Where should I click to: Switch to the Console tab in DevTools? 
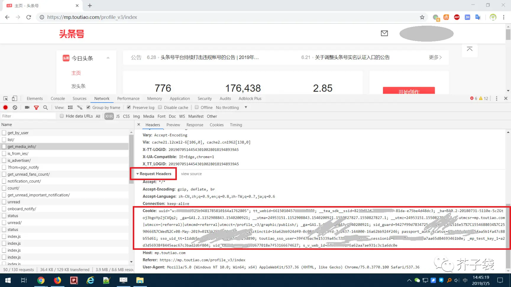(x=58, y=99)
